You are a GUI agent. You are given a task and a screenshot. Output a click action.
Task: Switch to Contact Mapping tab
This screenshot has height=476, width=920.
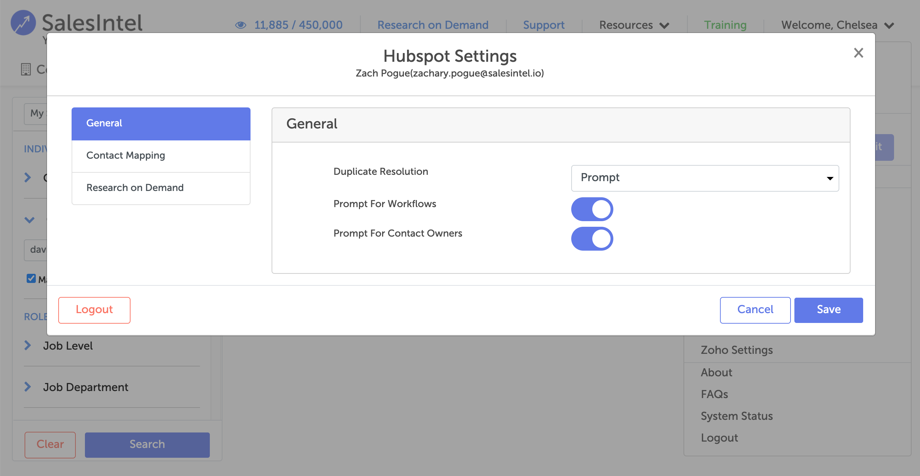(161, 156)
